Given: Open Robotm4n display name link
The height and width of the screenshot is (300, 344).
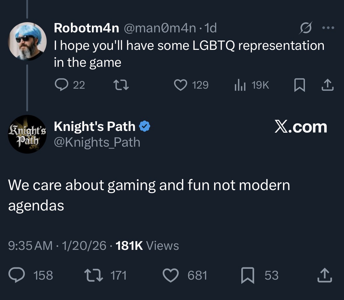Looking at the screenshot, I should (x=86, y=28).
